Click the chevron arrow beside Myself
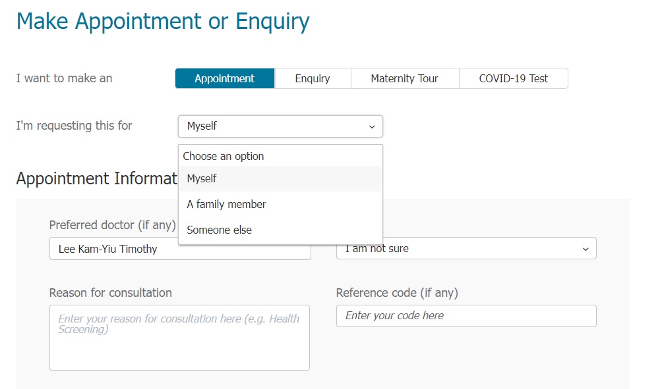The height and width of the screenshot is (389, 662). (372, 126)
